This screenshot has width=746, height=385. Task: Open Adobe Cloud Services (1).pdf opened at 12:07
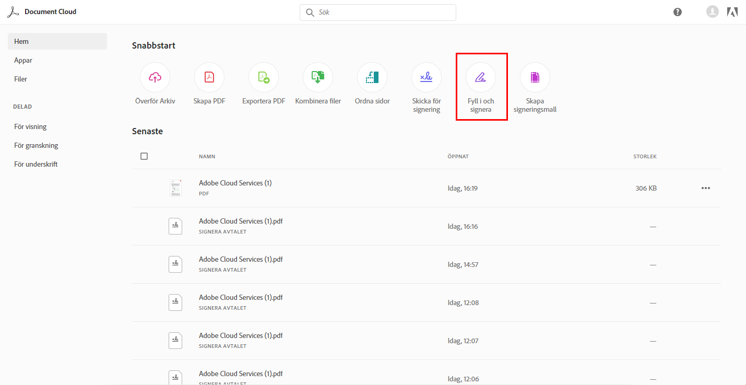(241, 336)
